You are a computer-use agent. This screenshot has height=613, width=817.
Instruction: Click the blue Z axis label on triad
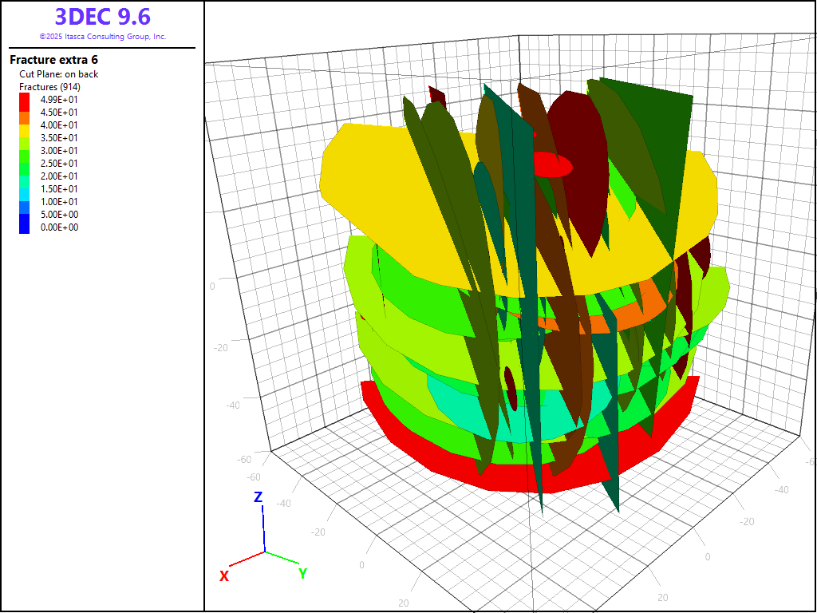pos(258,497)
